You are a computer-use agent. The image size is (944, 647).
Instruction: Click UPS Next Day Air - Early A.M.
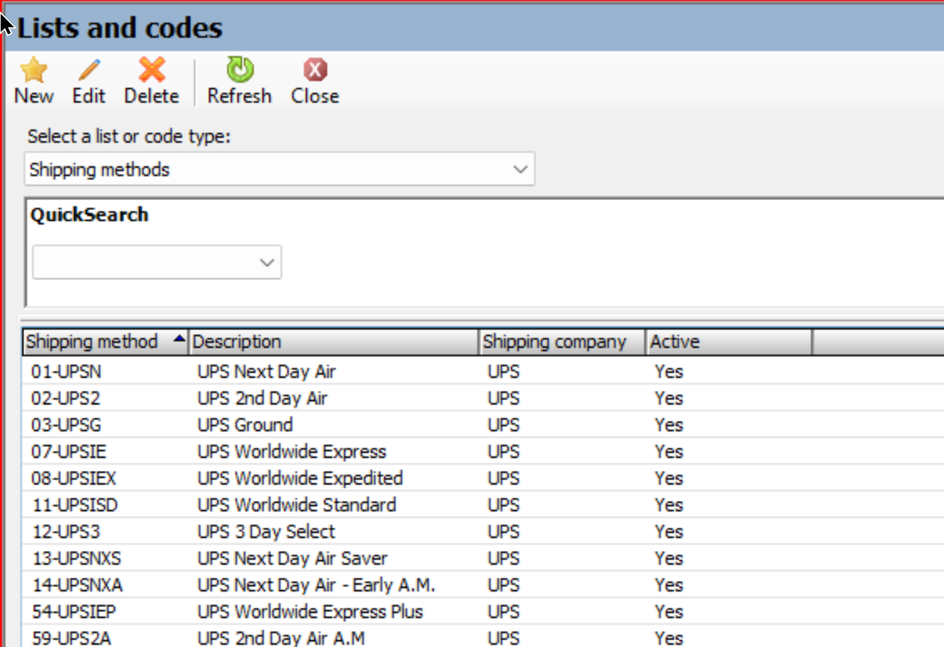coord(316,585)
